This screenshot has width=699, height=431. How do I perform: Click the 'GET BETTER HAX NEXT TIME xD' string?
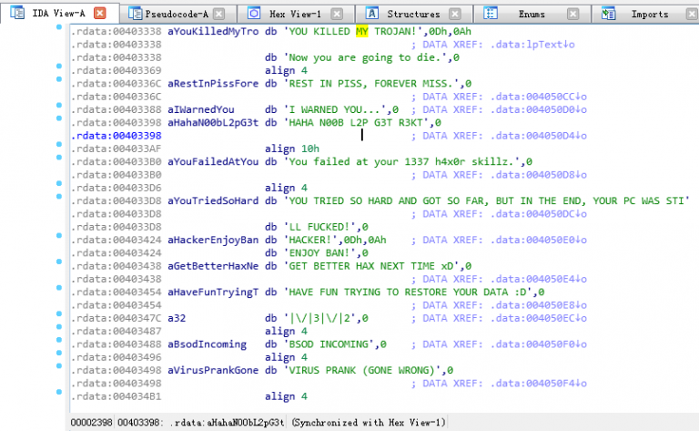point(371,266)
